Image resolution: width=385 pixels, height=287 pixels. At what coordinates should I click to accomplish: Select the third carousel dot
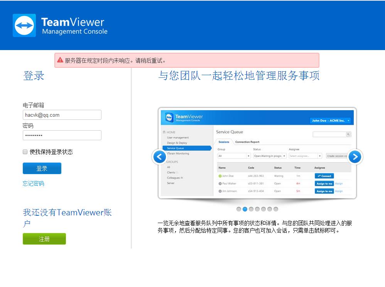(x=251, y=209)
